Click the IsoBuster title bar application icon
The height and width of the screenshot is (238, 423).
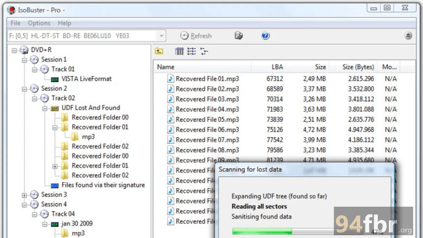tap(11, 10)
